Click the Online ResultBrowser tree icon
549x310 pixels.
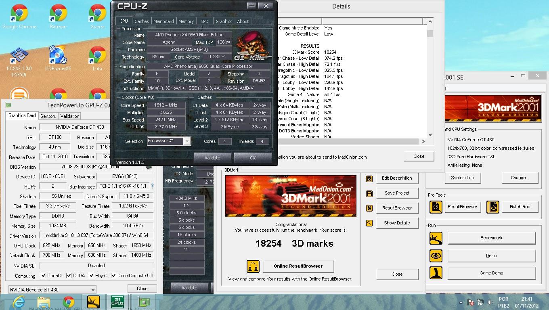coord(253,266)
